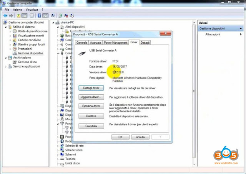
Task: Click the Ripristina driver button
Action: click(x=91, y=106)
